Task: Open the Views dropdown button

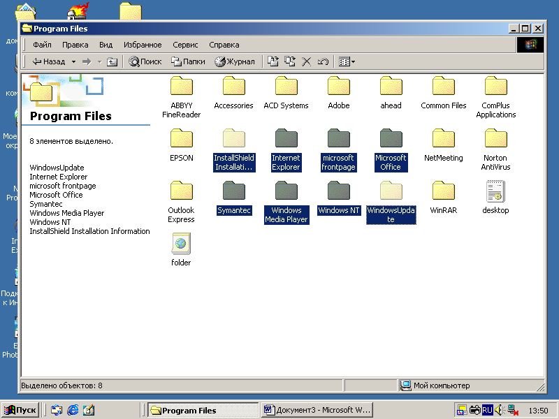Action: click(x=347, y=61)
